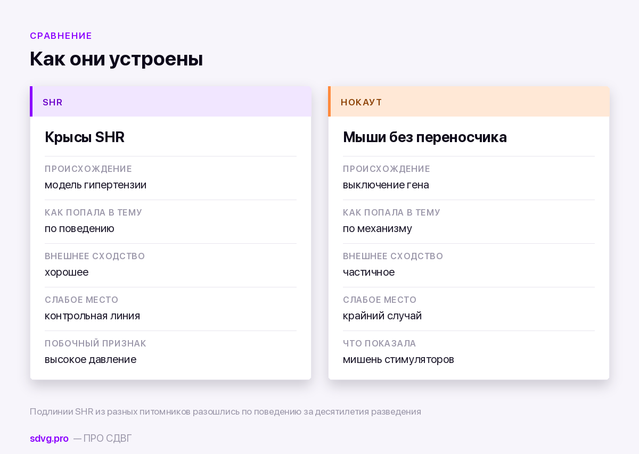
Task: Click the value 'по механизму'
Action: click(378, 229)
